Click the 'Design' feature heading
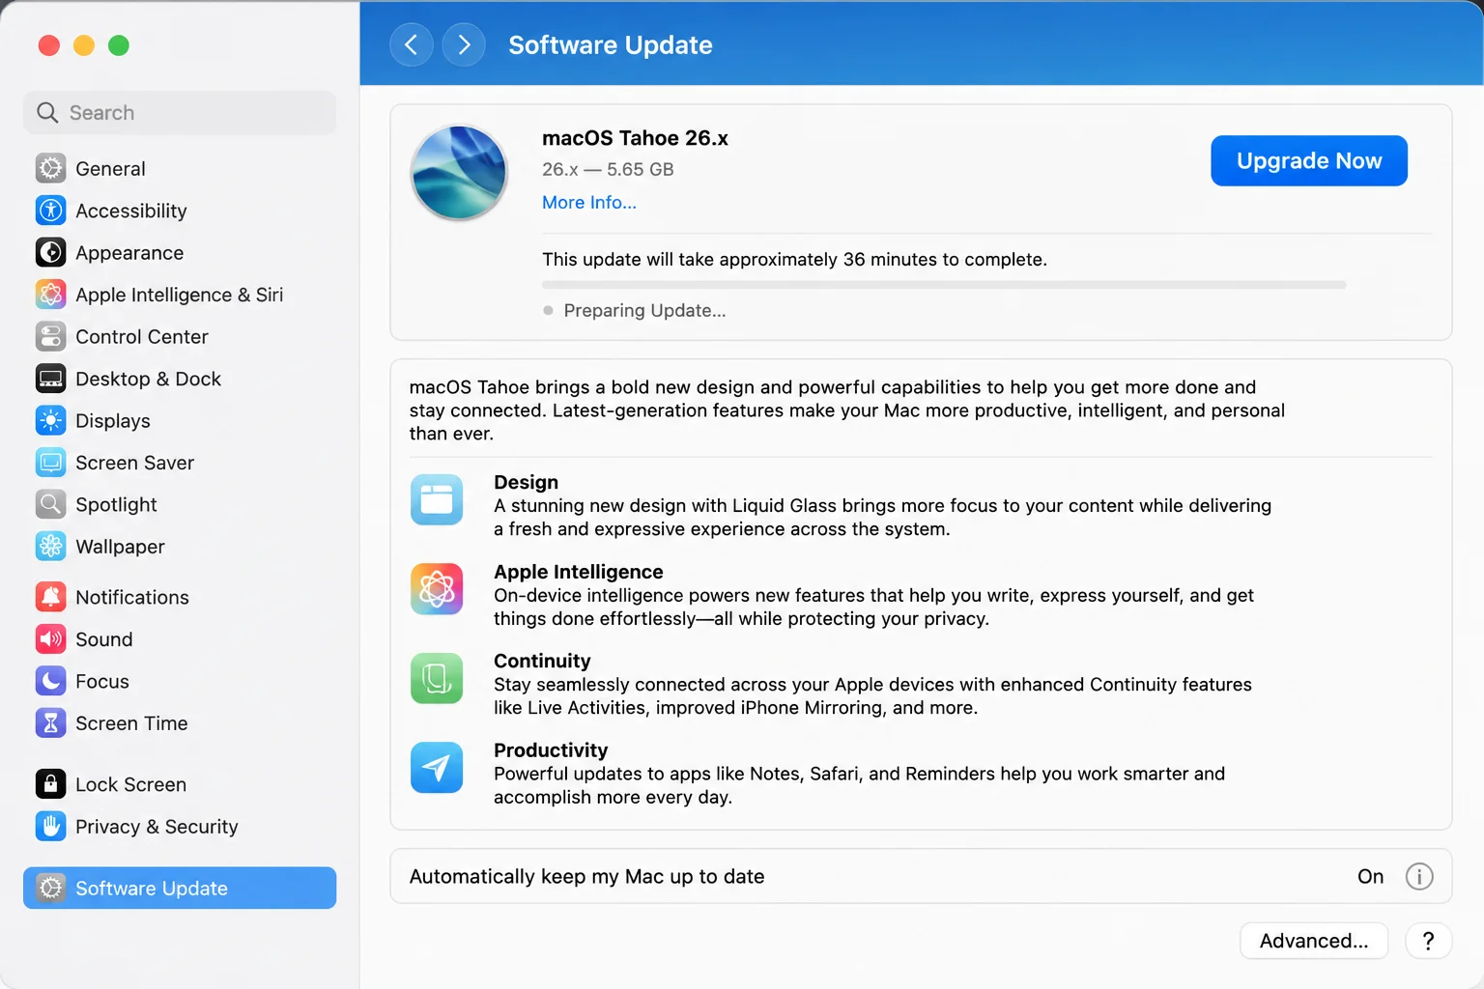 [x=526, y=482]
